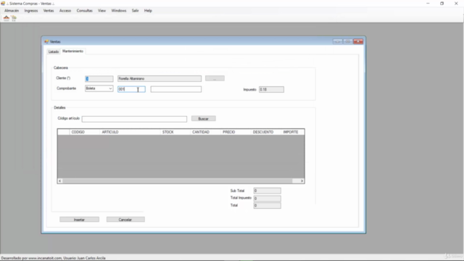464x261 pixels.
Task: Click the Sistema Compras title bar icon
Action: click(x=3, y=4)
